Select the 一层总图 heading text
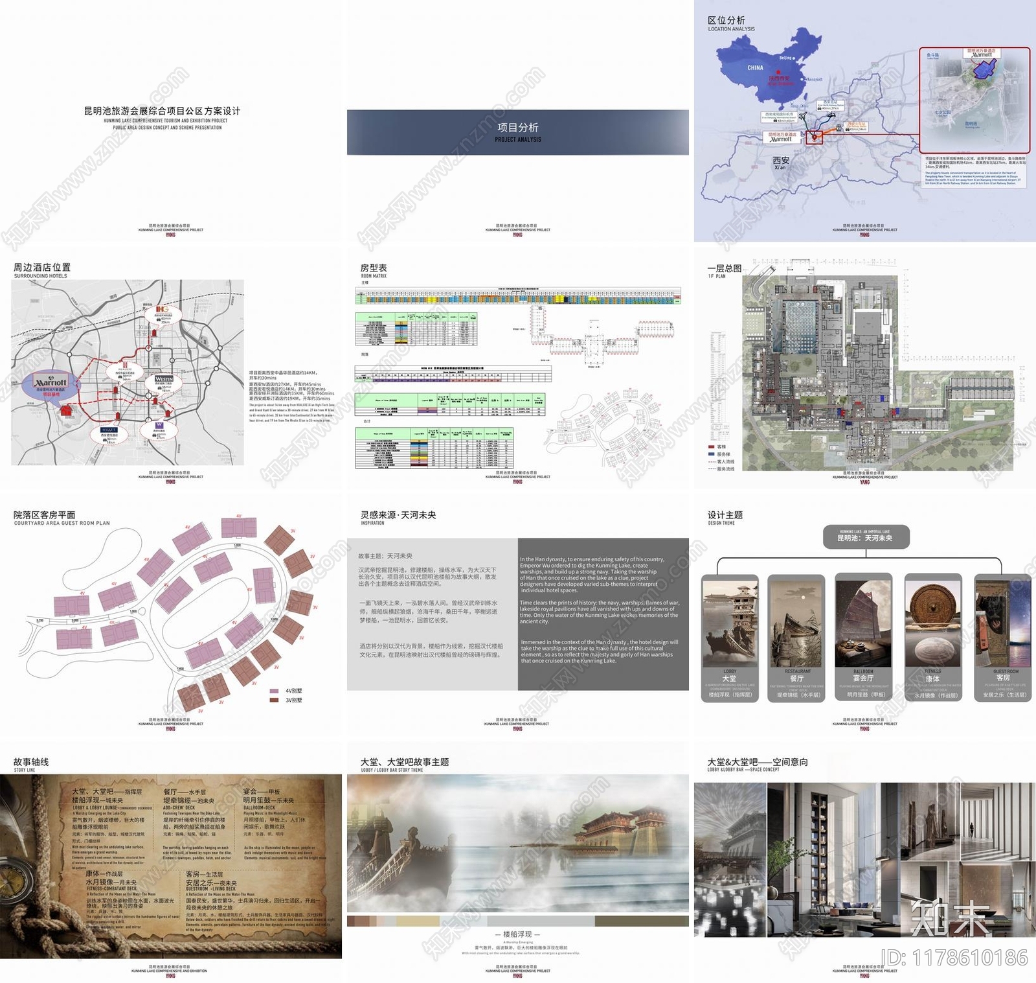 (725, 268)
